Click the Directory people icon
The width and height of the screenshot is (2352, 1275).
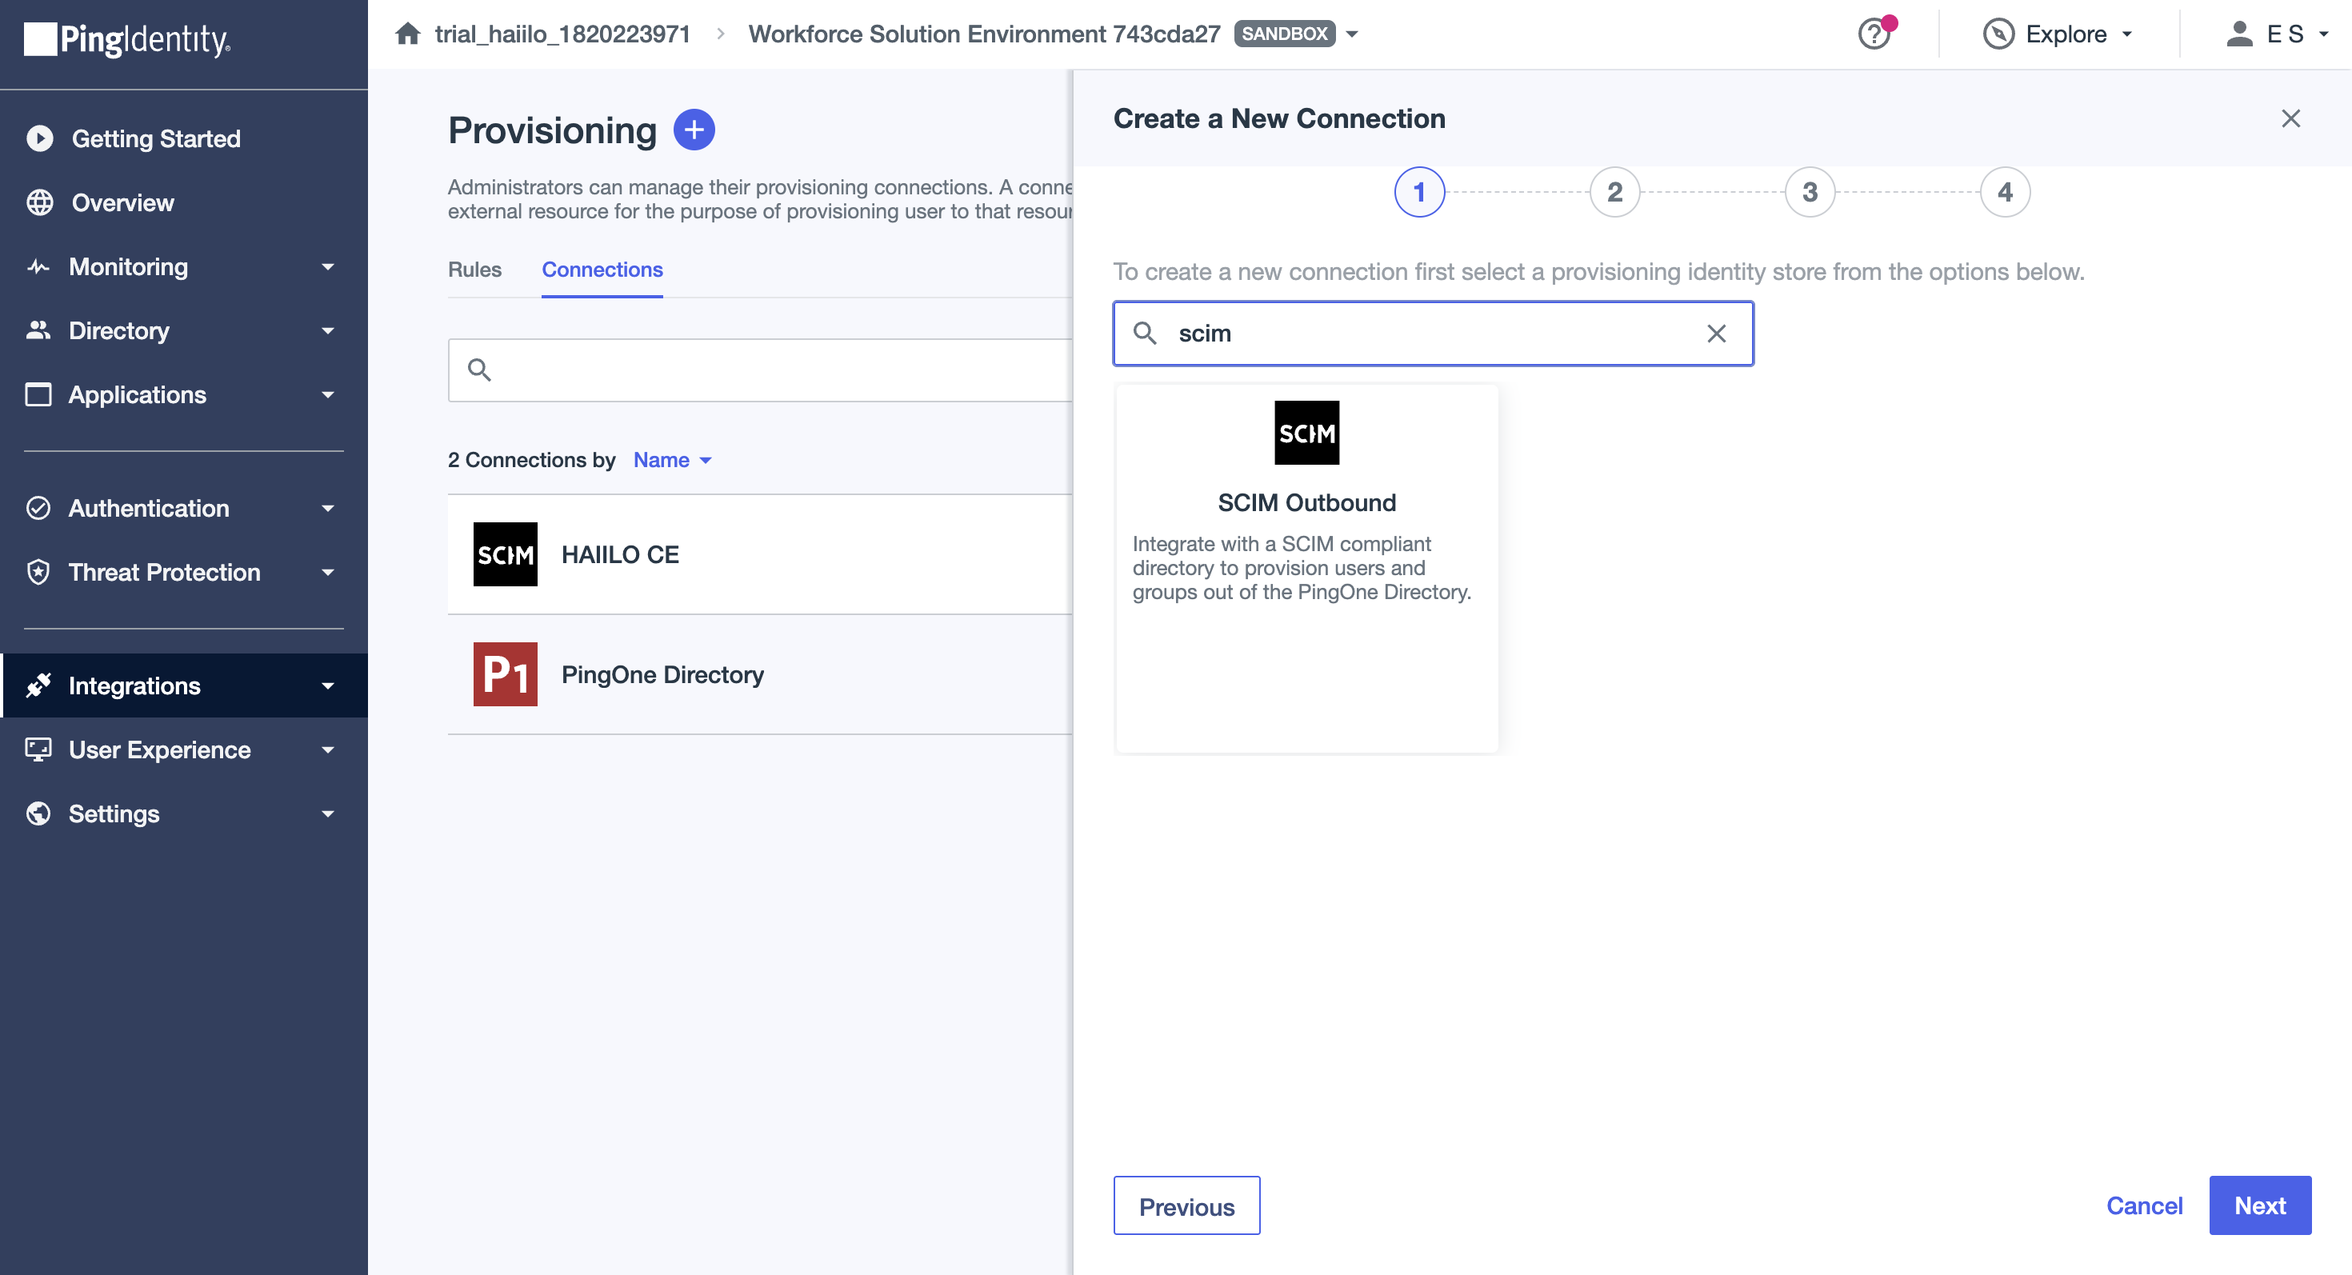pos(38,330)
